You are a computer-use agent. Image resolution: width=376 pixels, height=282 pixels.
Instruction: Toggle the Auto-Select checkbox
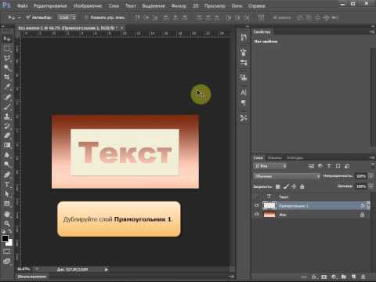(28, 17)
